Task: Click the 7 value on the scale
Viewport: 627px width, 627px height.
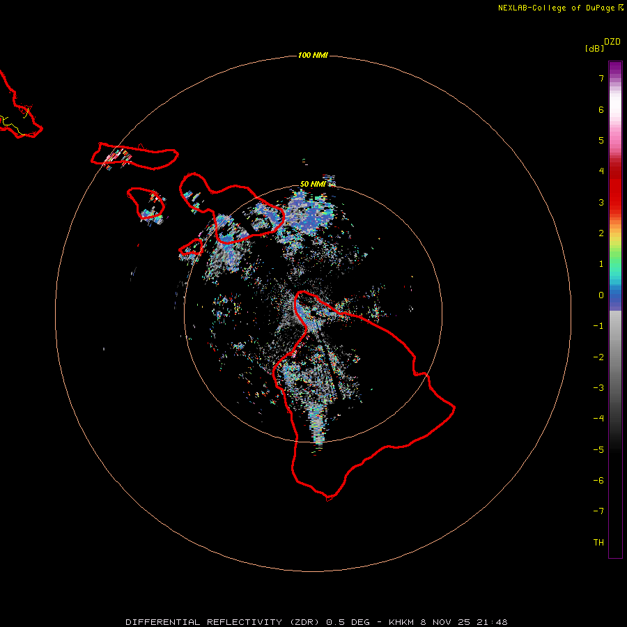Action: (x=601, y=78)
